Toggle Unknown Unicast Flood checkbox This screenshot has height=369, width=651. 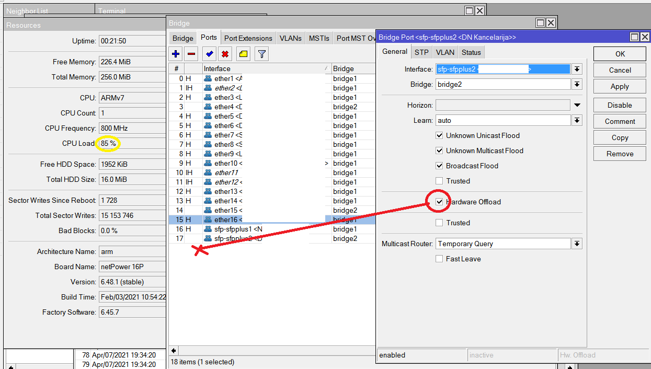pos(439,135)
